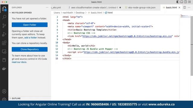Viewport: 193px width, 108px height.
Task: Open the Explorer view in activity bar
Action: [4, 9]
